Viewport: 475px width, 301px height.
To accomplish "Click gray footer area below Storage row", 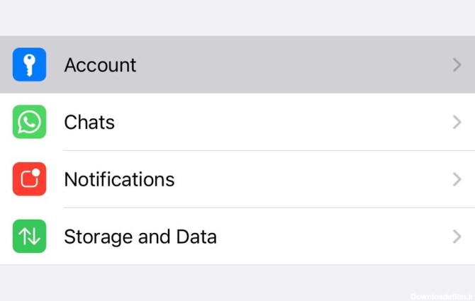I will coord(213,283).
